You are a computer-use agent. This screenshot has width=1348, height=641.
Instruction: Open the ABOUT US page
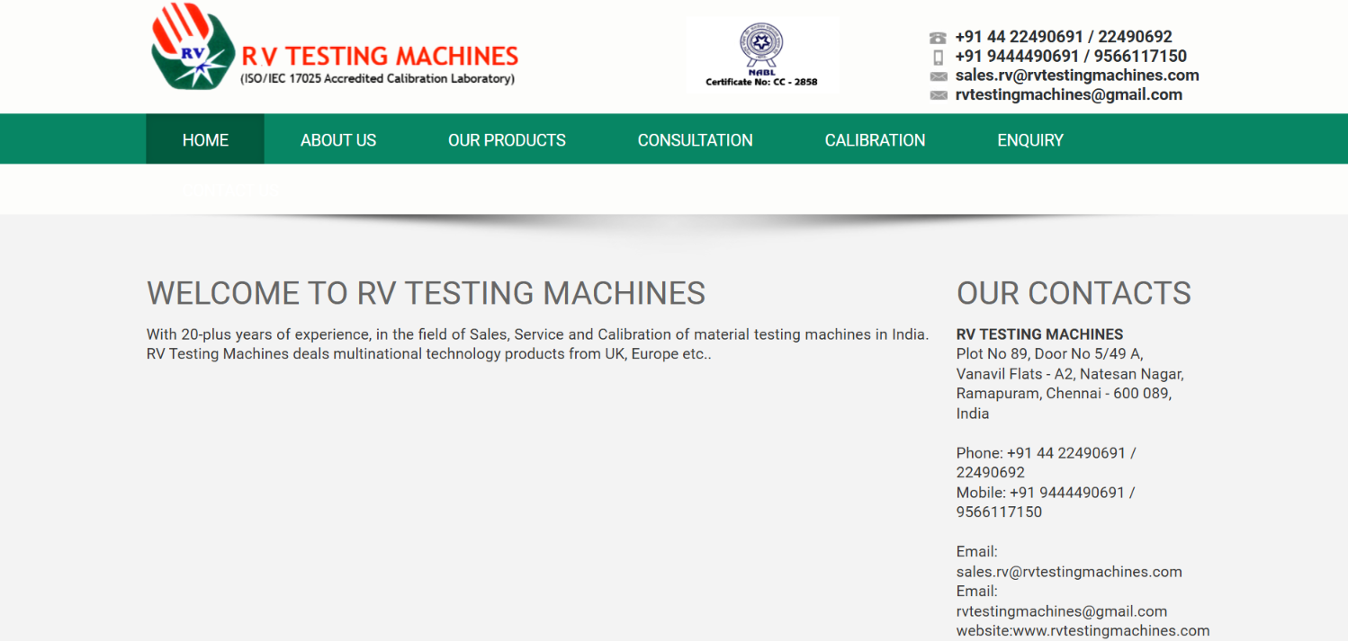tap(338, 139)
